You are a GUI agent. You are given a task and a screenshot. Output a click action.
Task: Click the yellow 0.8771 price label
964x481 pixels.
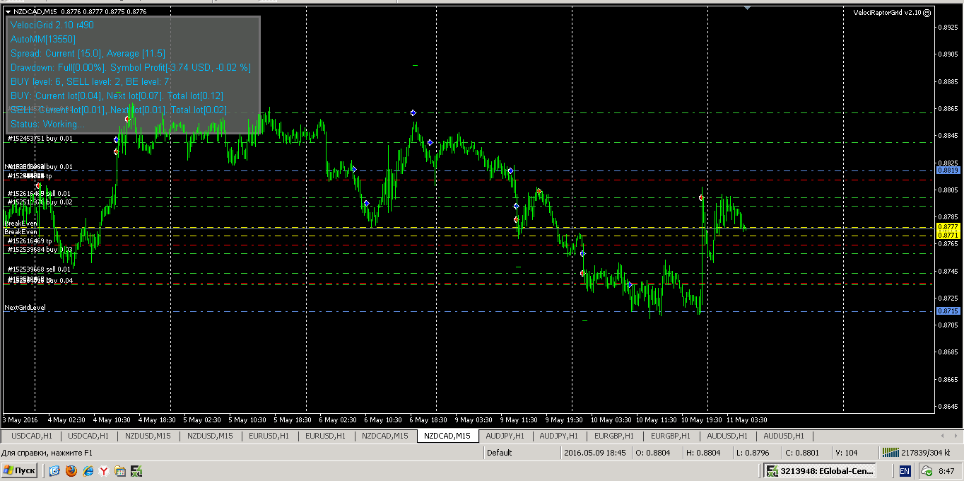[x=948, y=235]
